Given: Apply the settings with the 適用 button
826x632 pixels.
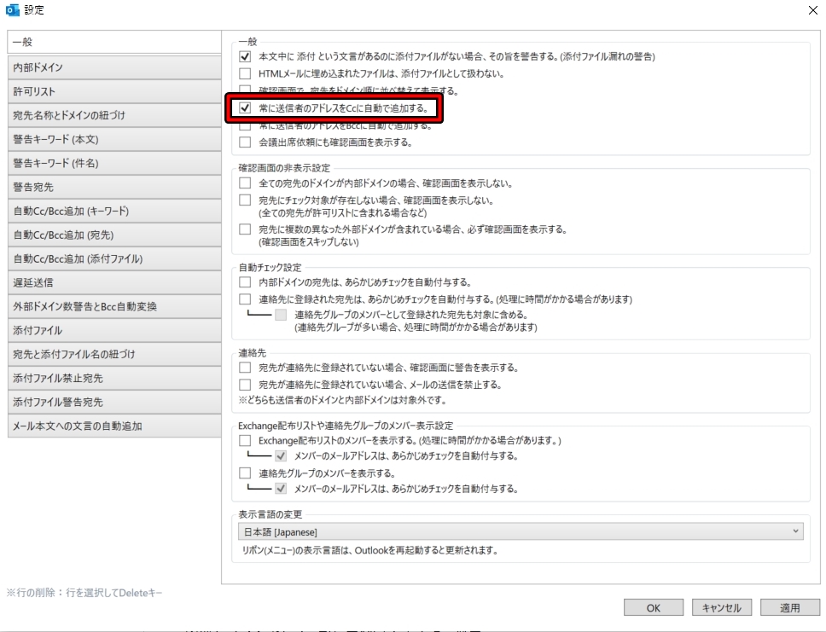Looking at the screenshot, I should 789,607.
